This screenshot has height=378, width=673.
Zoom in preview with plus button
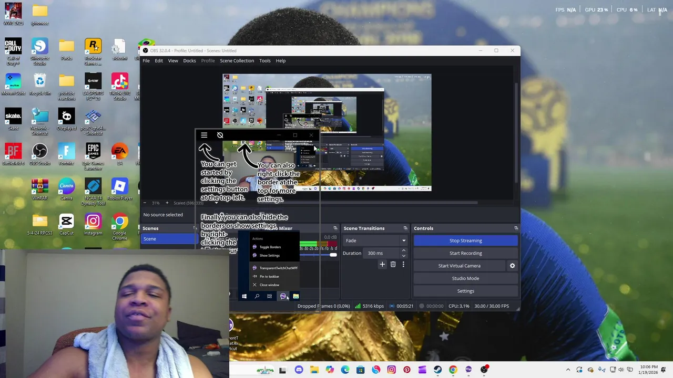coord(167,203)
